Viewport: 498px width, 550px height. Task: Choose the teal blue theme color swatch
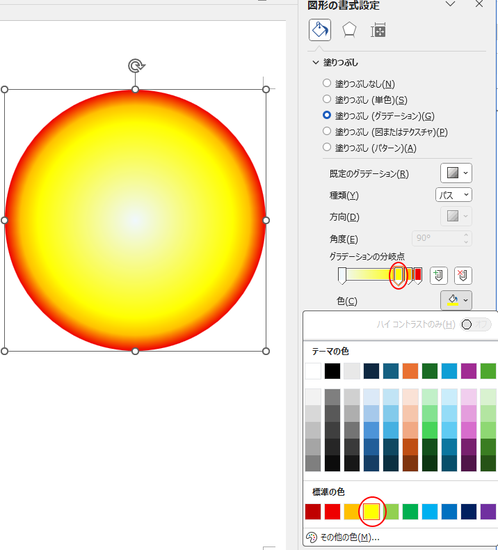tap(391, 371)
